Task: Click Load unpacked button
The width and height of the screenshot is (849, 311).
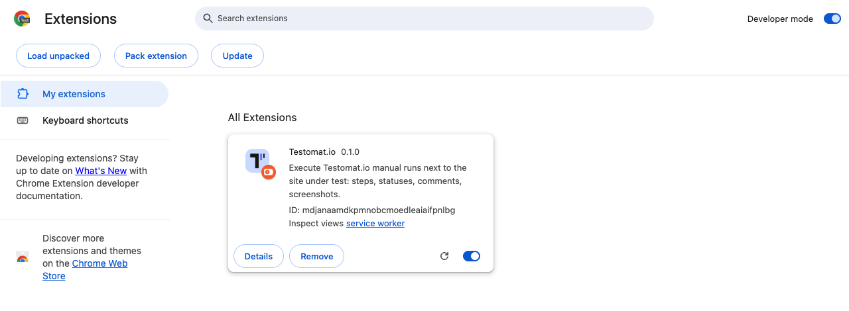Action: coord(58,56)
